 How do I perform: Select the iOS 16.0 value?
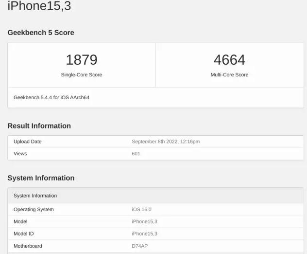[x=141, y=209]
